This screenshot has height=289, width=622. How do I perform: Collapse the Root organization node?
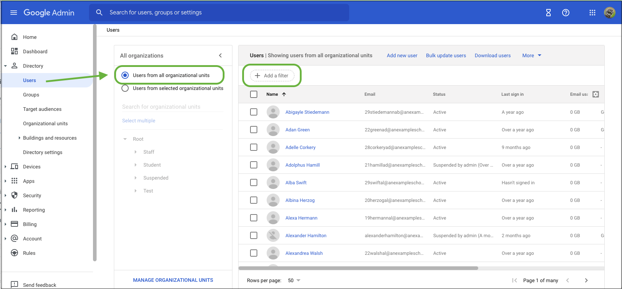(x=125, y=139)
